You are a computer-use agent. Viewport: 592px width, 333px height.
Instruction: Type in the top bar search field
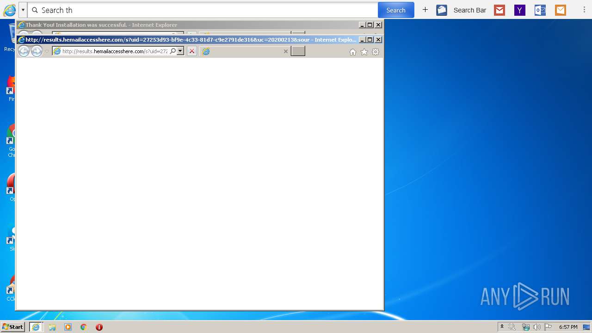pos(203,10)
